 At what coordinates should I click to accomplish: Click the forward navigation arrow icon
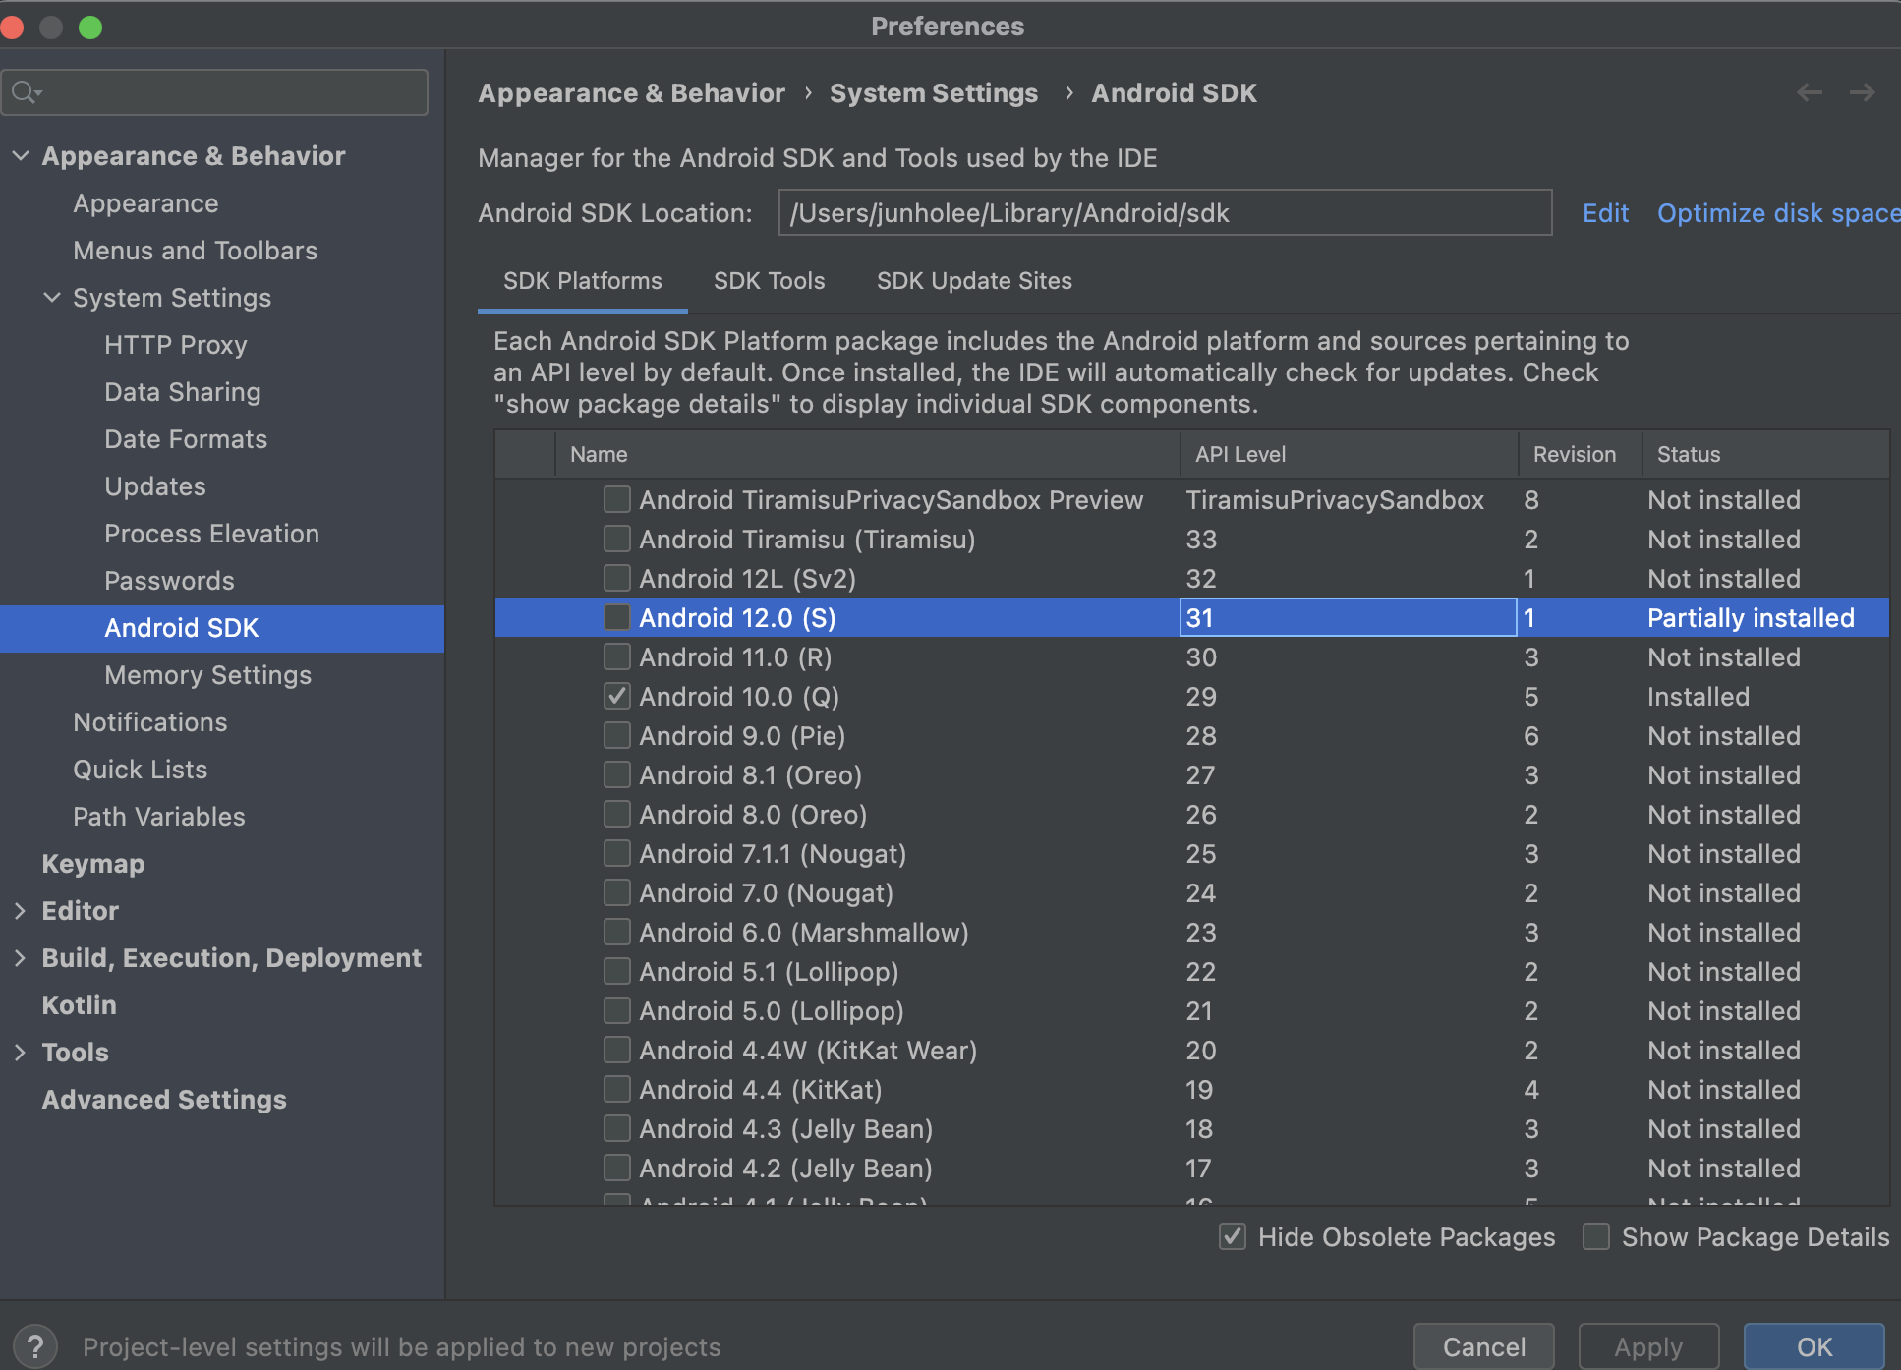click(x=1862, y=92)
